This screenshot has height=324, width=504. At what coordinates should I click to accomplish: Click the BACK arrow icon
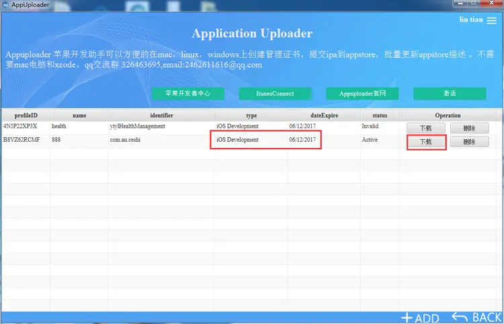click(460, 317)
